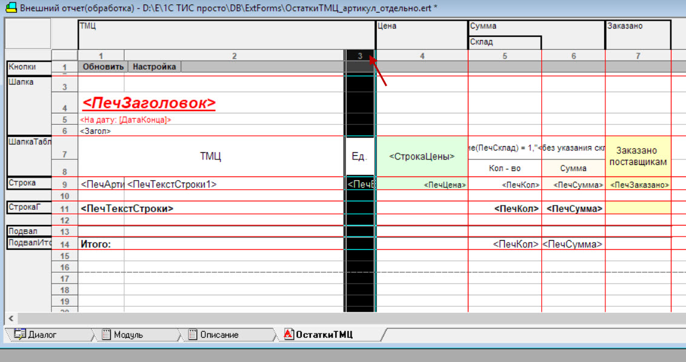
Task: Select the ТМЦ table header cell
Action: coord(211,156)
